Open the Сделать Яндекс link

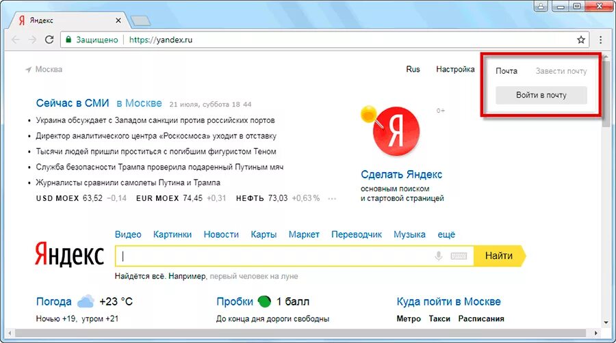point(402,174)
